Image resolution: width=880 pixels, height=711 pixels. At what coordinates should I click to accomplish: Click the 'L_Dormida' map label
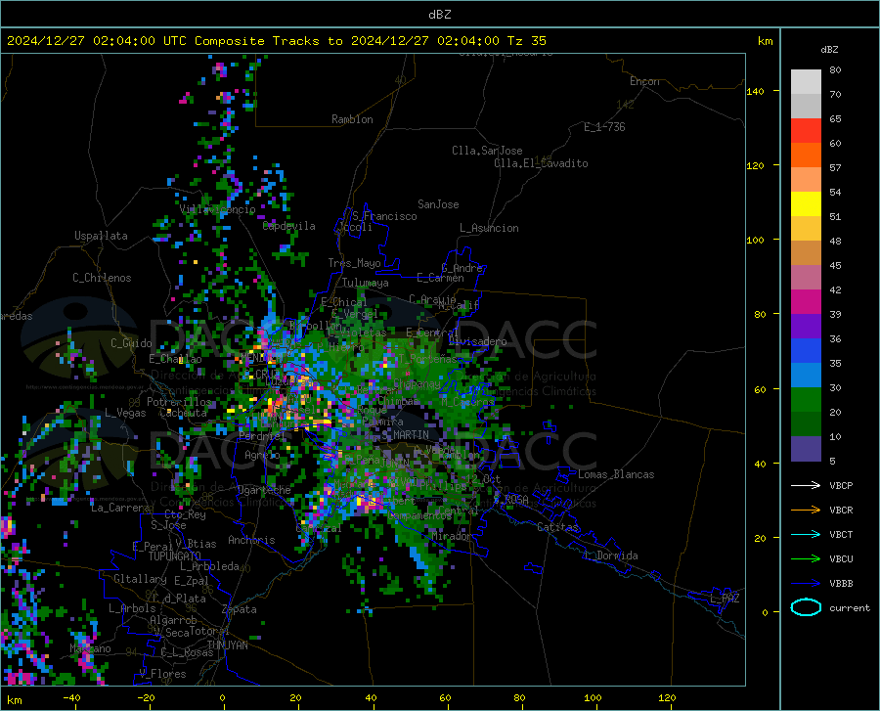610,555
